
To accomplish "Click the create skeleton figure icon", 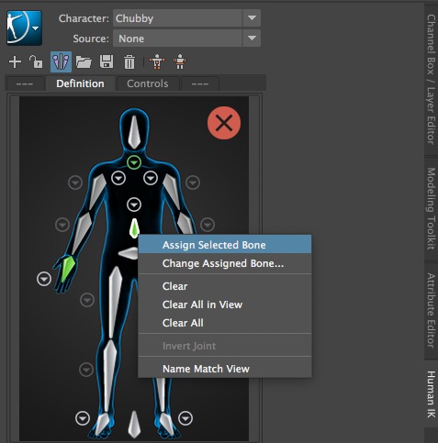I will pos(180,61).
